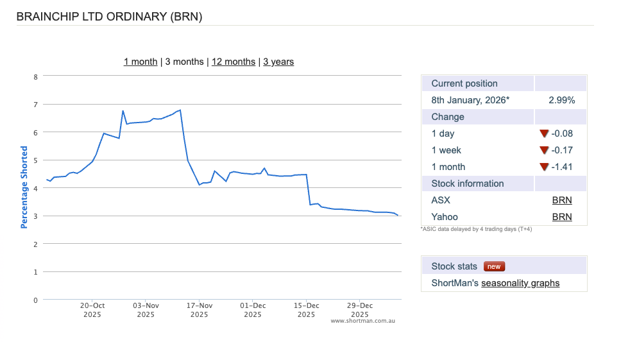Click the 20-Oct 2025 axis date label

tap(92, 310)
